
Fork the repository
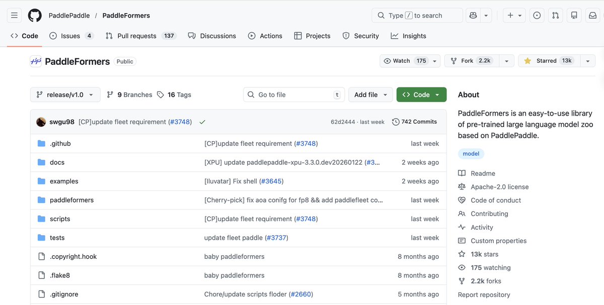pos(471,61)
